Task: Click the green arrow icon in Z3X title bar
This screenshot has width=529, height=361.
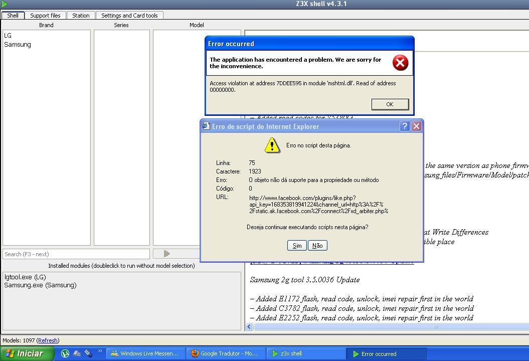Action: coord(4,4)
